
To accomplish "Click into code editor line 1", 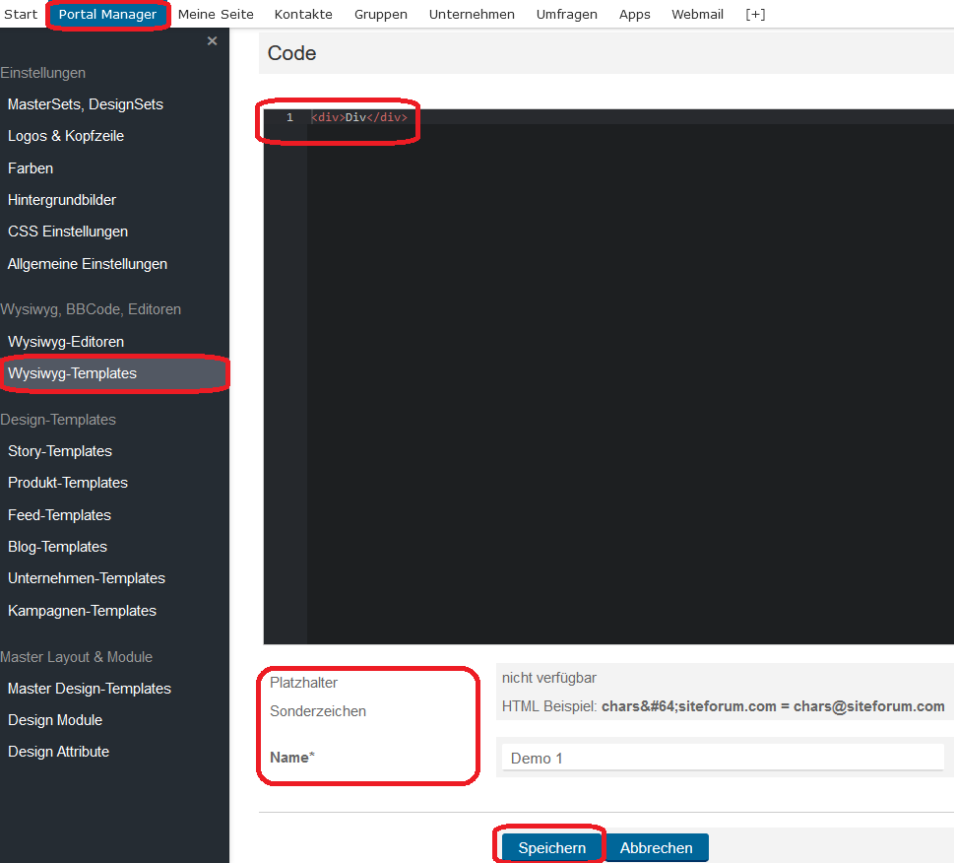I will coord(591,117).
